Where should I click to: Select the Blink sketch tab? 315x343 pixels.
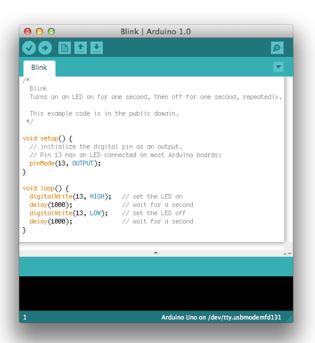tap(40, 68)
